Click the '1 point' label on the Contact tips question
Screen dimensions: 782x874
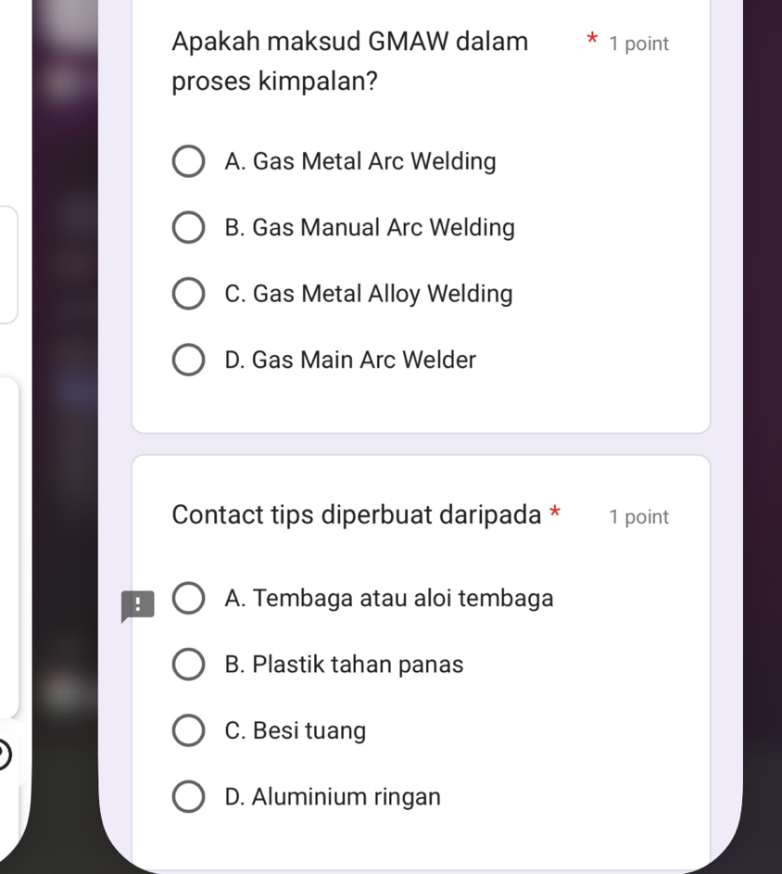pos(639,517)
